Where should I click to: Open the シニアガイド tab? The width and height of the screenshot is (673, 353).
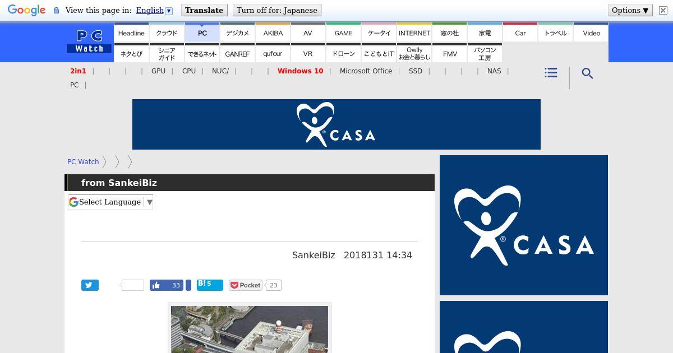pos(167,53)
